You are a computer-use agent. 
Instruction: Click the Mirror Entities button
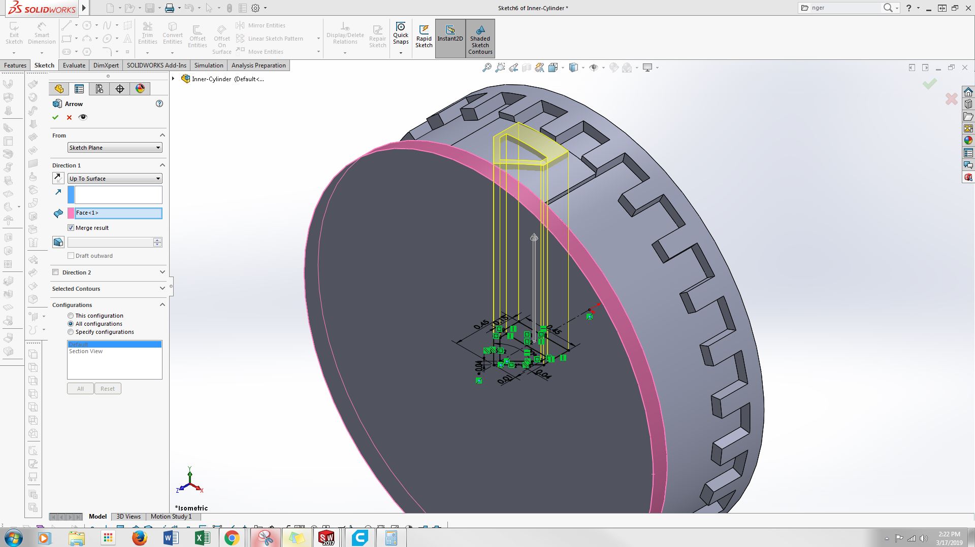261,25
